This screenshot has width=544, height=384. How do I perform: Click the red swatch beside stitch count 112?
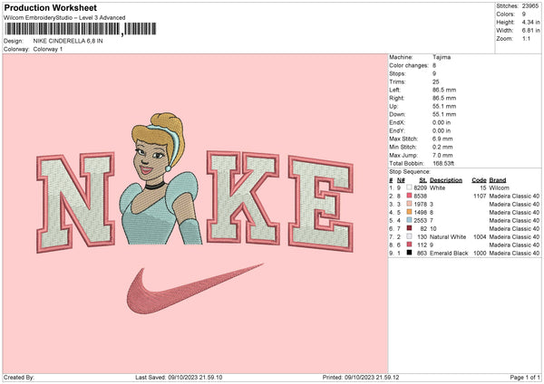tap(410, 245)
